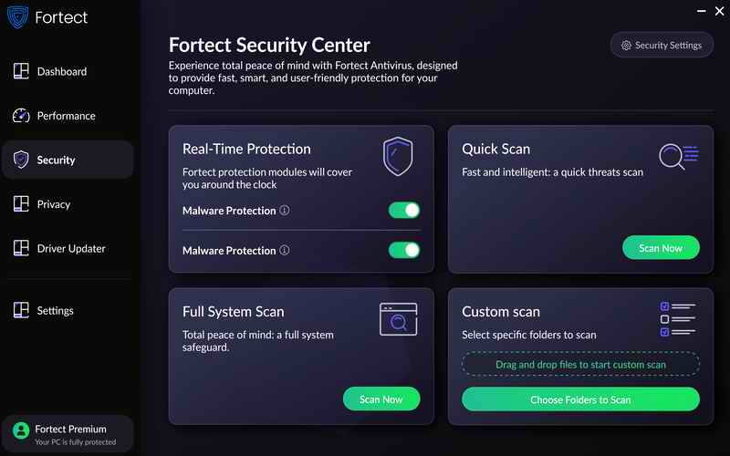Open the Privacy section

tap(53, 204)
